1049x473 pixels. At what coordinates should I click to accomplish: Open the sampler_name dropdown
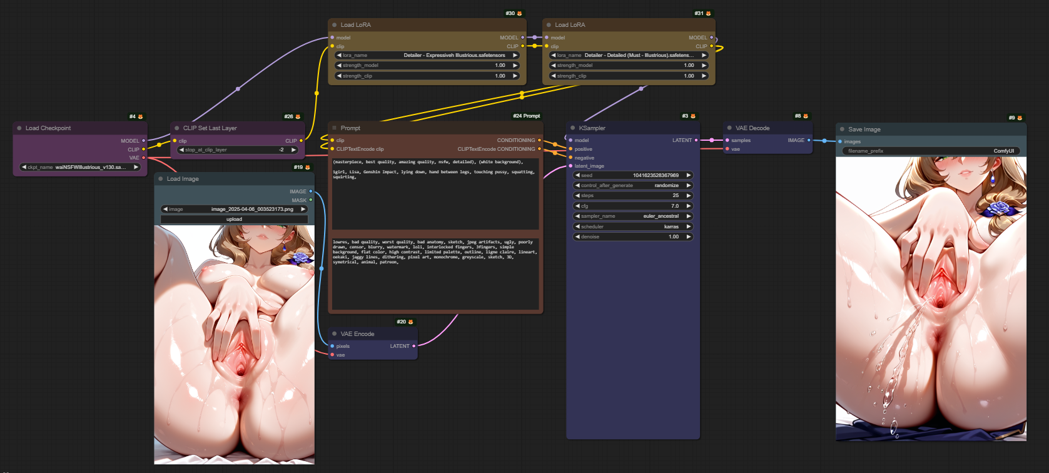coord(633,216)
